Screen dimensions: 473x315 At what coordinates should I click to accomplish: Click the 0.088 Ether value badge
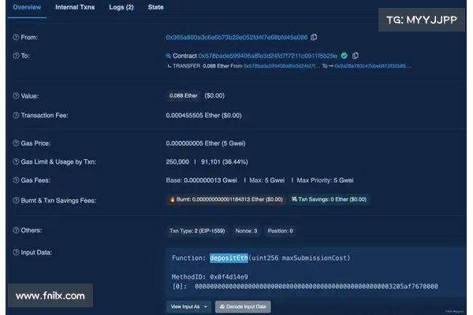(183, 96)
